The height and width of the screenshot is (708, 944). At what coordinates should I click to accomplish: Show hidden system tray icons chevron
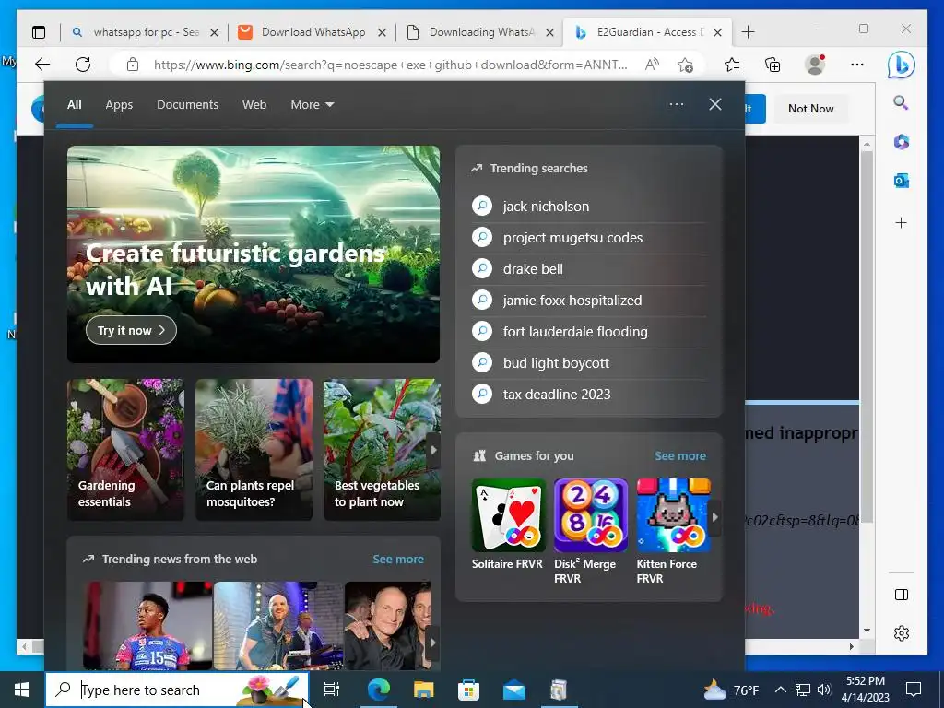780,690
